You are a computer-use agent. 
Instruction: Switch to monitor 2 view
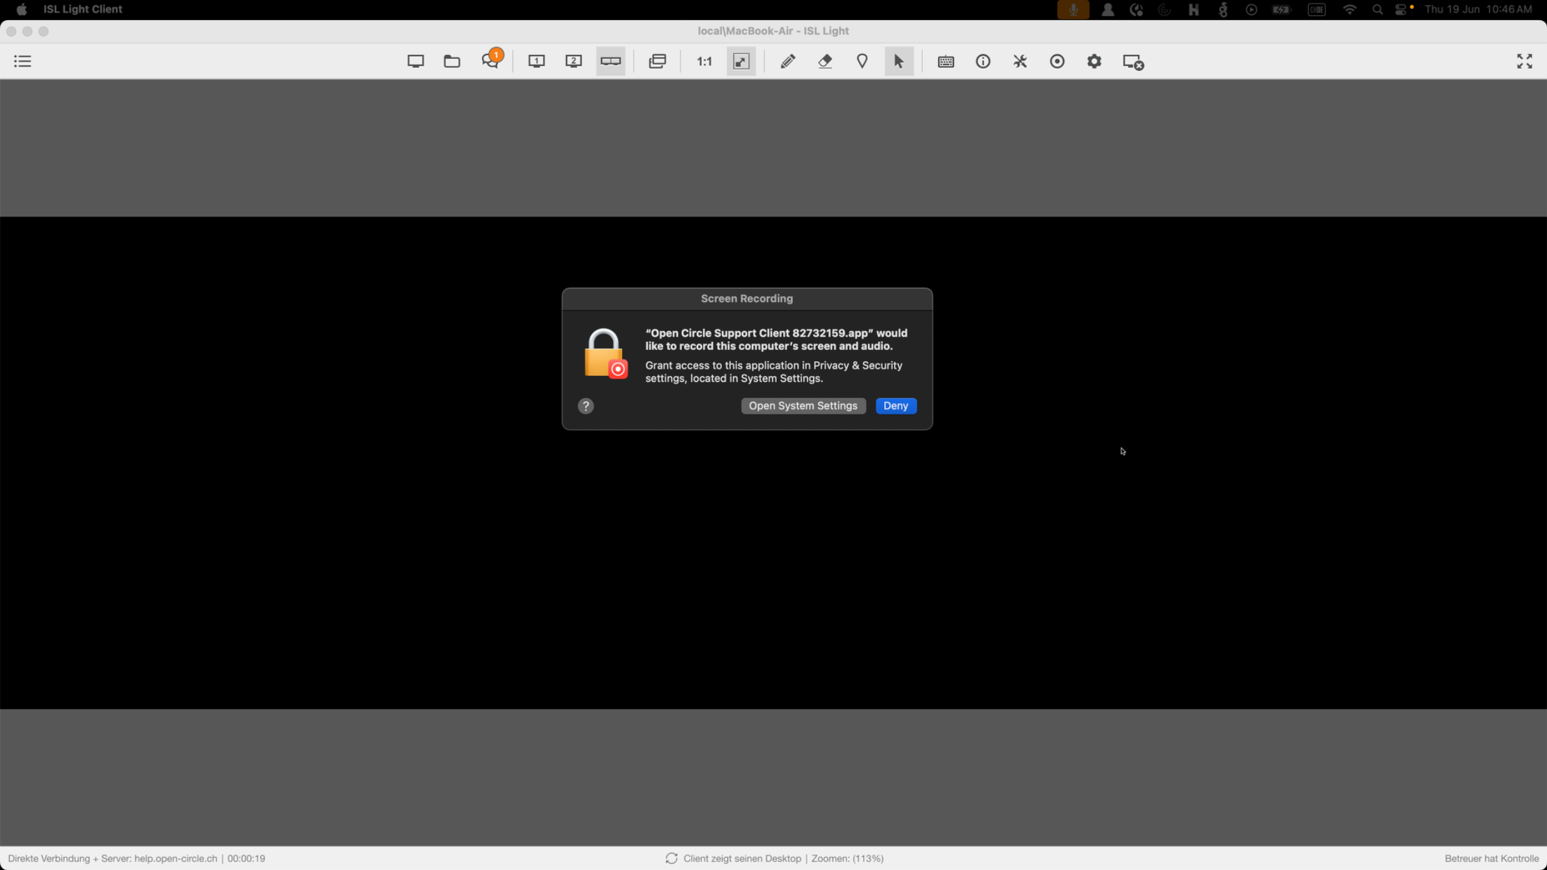[574, 61]
